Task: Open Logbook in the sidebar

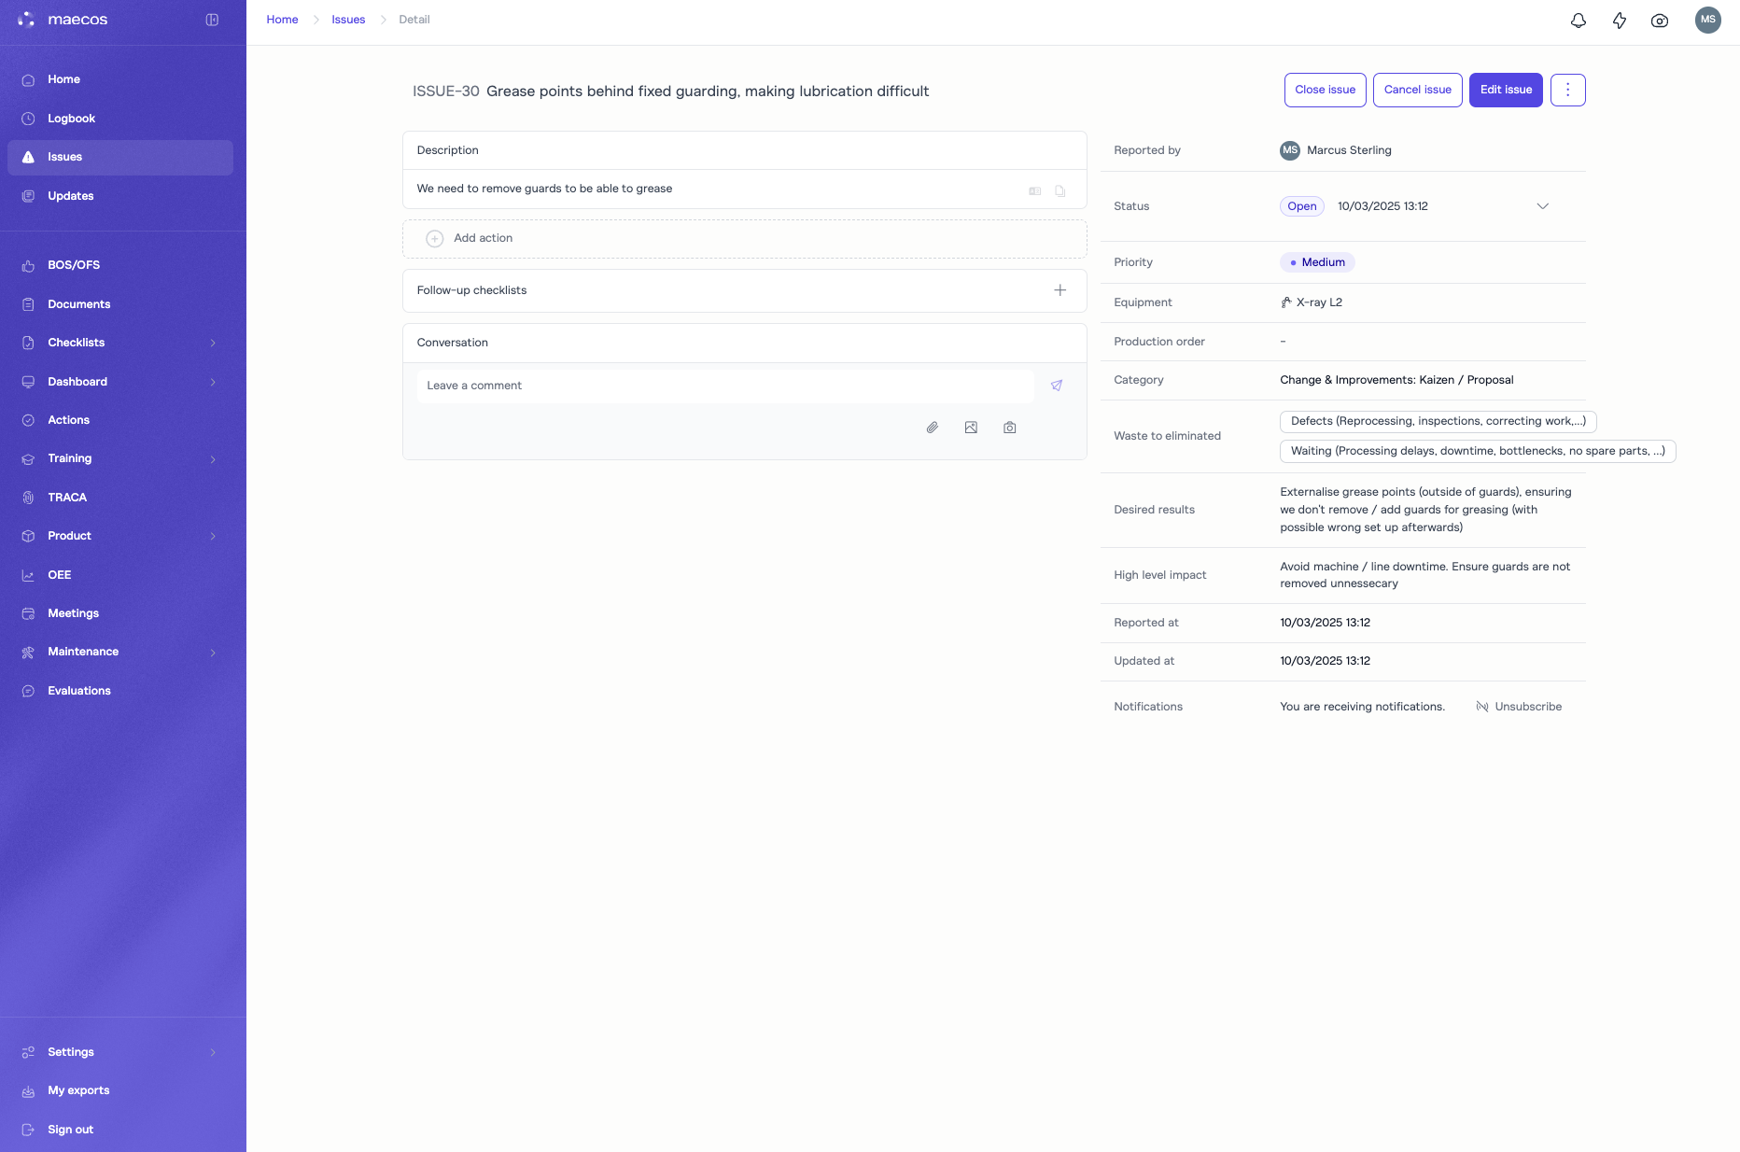Action: point(72,119)
